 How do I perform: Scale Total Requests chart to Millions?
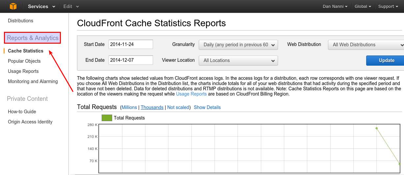129,107
